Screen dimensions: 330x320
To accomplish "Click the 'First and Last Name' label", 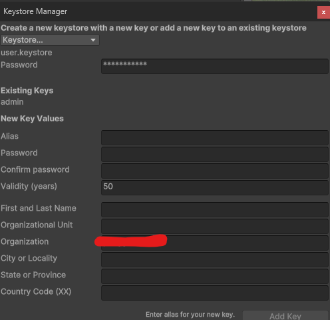I will [x=39, y=208].
